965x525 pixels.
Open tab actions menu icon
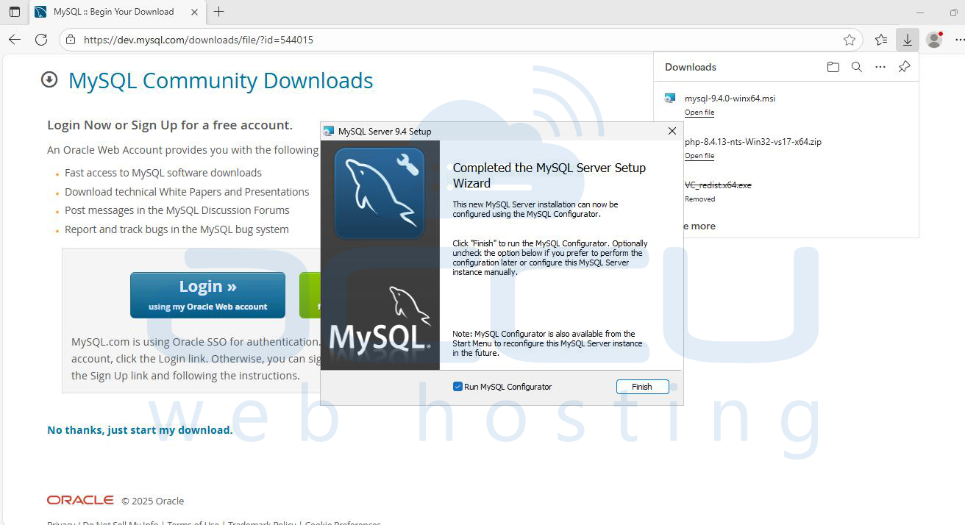[15, 12]
